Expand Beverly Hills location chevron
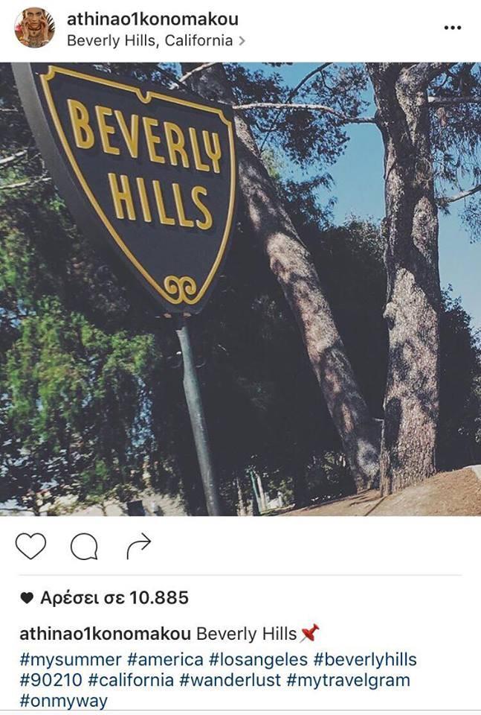The width and height of the screenshot is (481, 715). click(x=242, y=40)
